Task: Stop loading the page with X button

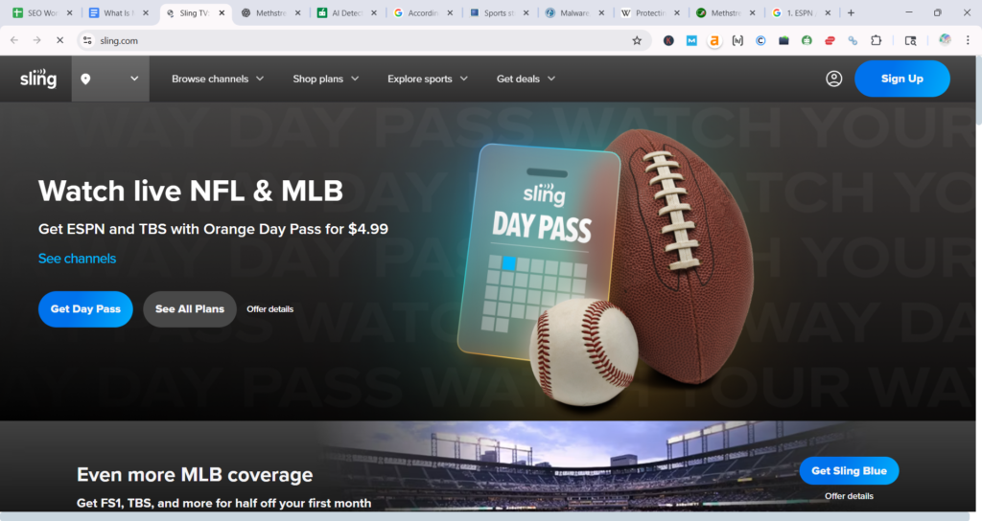Action: click(x=58, y=40)
